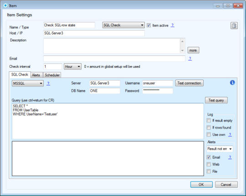Click the Test query button
246x196 pixels.
point(216,100)
